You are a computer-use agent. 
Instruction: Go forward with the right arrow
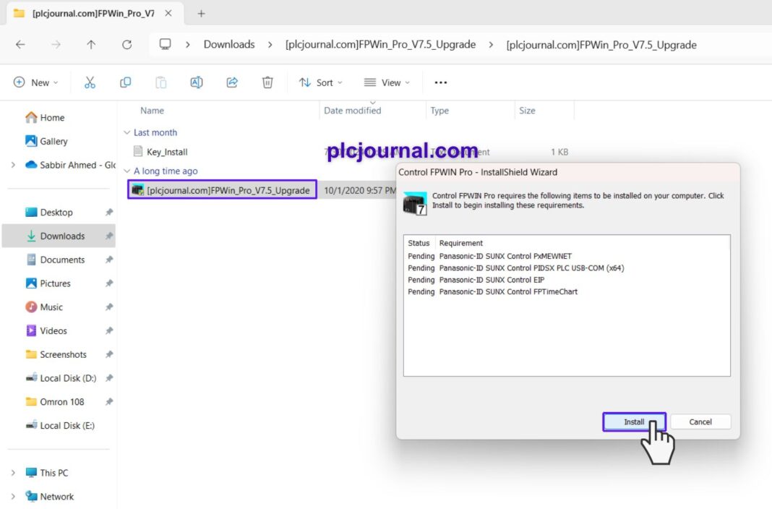[56, 44]
